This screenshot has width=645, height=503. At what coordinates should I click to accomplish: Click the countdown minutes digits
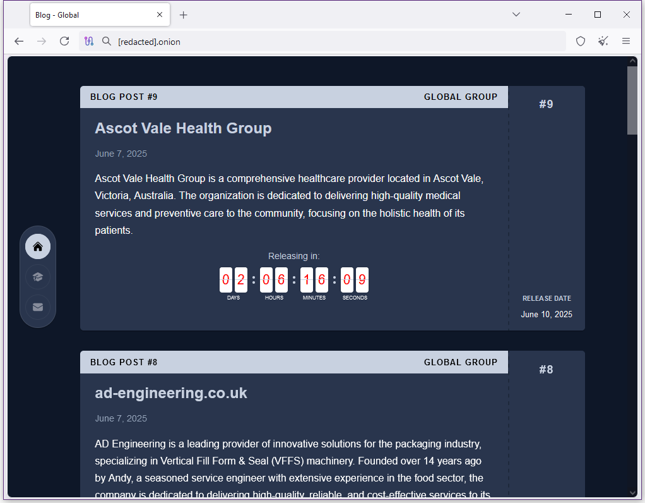pyautogui.click(x=314, y=280)
